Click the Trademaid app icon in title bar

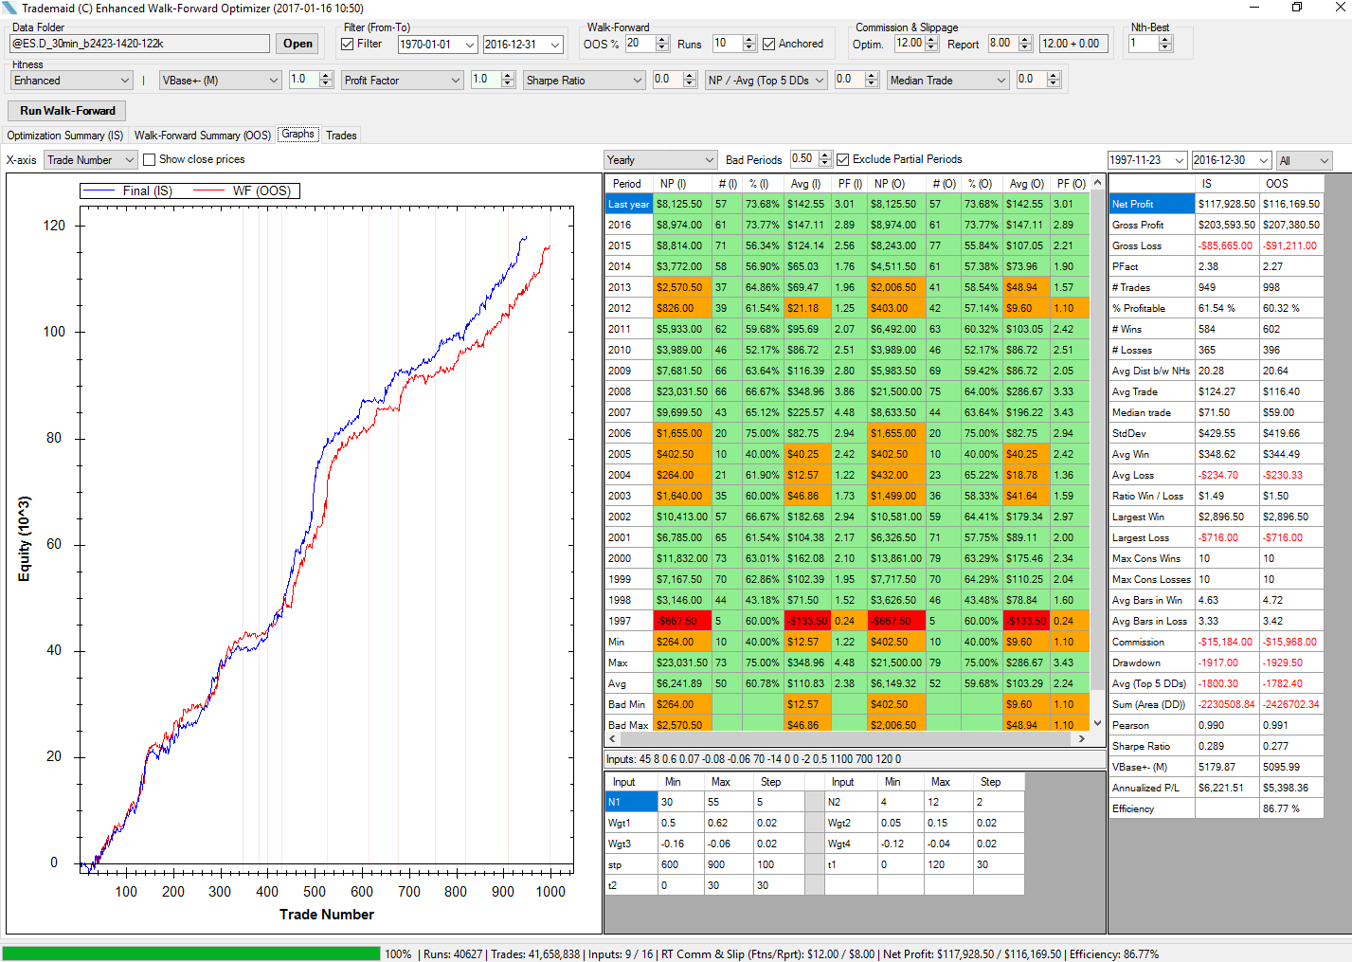tap(9, 9)
